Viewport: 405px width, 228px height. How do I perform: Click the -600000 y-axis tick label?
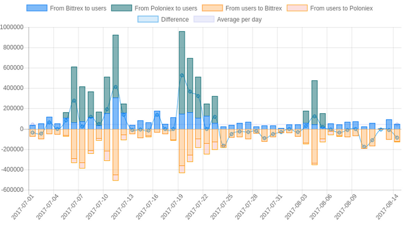tap(13, 190)
